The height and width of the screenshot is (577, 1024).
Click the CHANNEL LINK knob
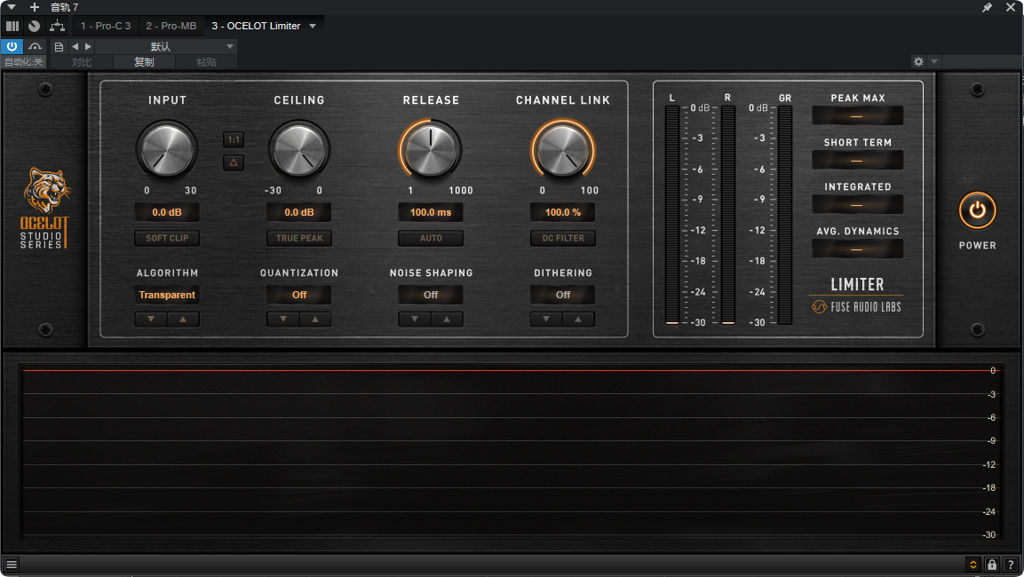[x=563, y=149]
